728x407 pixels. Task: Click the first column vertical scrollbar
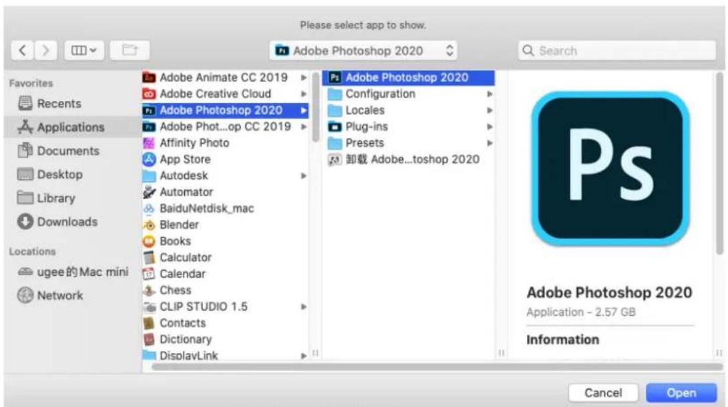tap(316, 108)
